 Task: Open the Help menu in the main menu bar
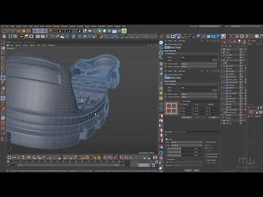(124, 26)
